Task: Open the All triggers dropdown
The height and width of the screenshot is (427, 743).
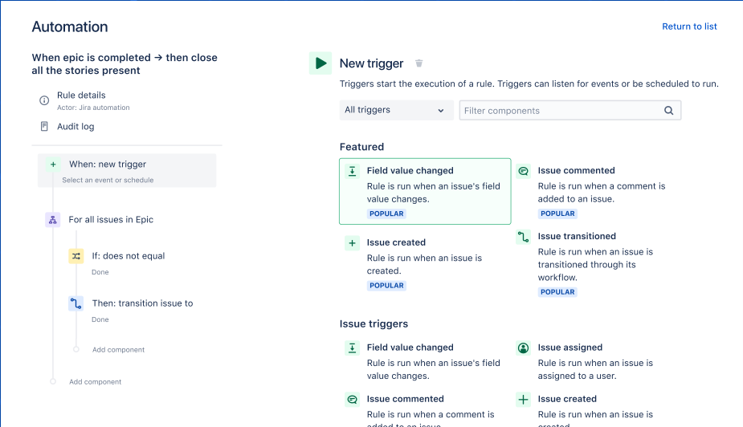Action: coord(395,111)
